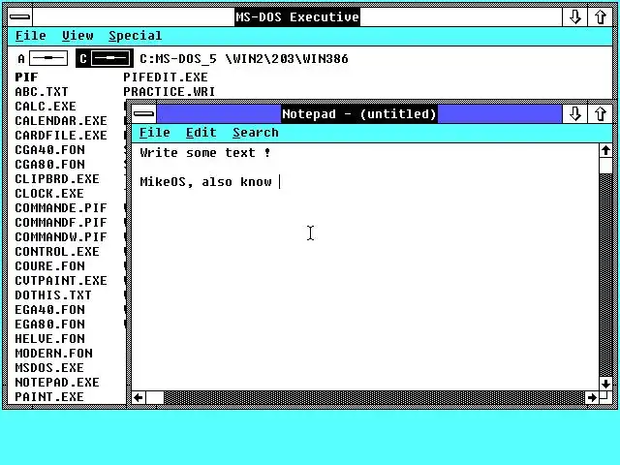Click in the Notepad text area after "know"
The image size is (620, 465).
tap(279, 182)
